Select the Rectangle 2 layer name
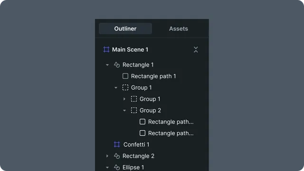Screen dimensions: 304x171 click(x=138, y=156)
